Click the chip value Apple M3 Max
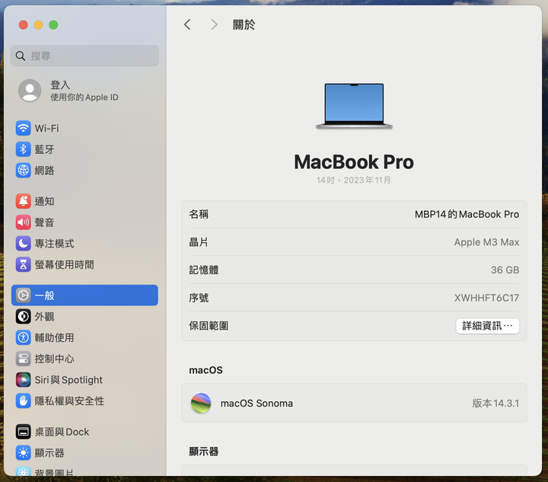 click(x=486, y=242)
